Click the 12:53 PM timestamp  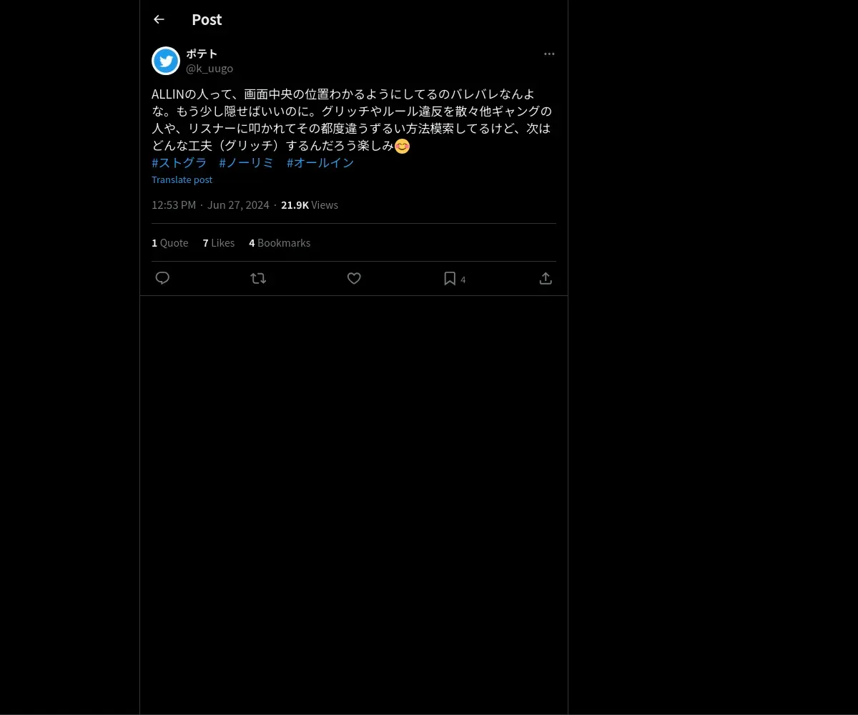174,204
